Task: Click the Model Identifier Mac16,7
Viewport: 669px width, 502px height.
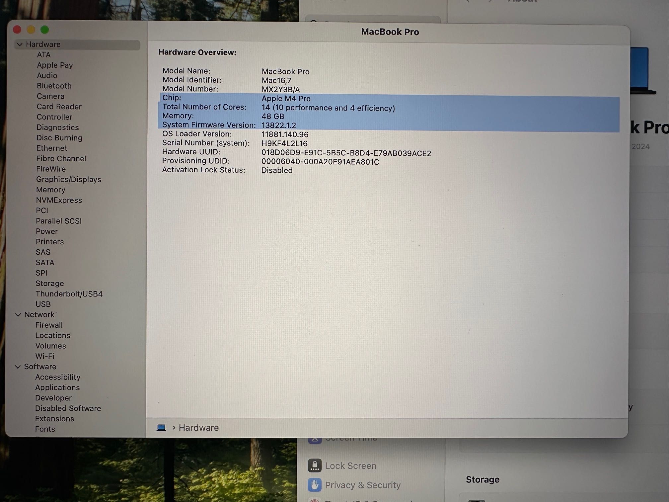Action: [276, 81]
